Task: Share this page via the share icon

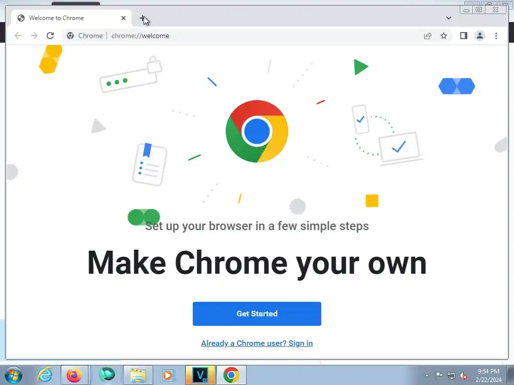Action: pos(428,36)
